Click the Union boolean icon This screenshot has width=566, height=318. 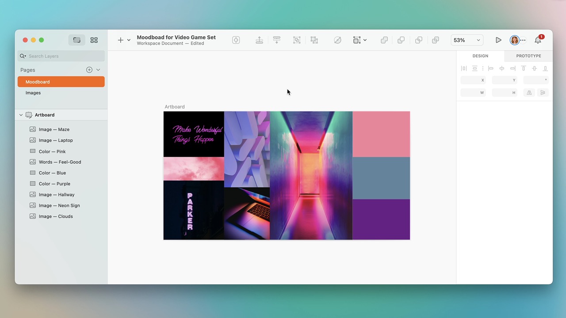(384, 40)
